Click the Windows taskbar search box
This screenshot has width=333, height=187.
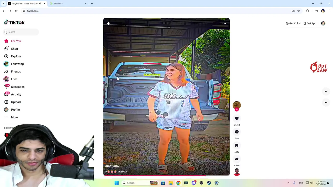pos(140,183)
